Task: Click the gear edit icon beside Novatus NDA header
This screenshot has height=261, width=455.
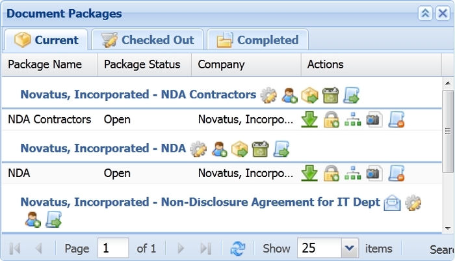Action: pos(198,149)
